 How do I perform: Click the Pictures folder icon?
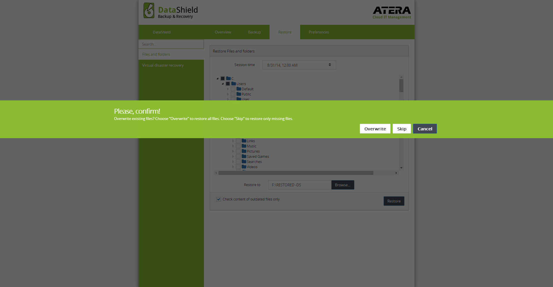(x=244, y=151)
